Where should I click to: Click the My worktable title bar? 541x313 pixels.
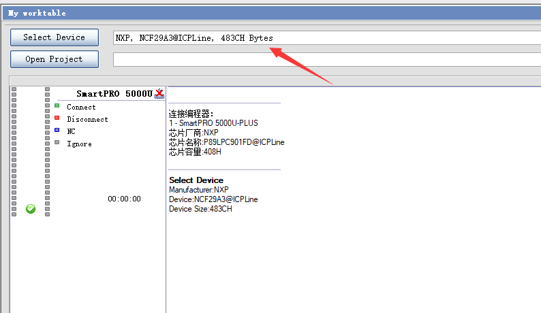272,13
